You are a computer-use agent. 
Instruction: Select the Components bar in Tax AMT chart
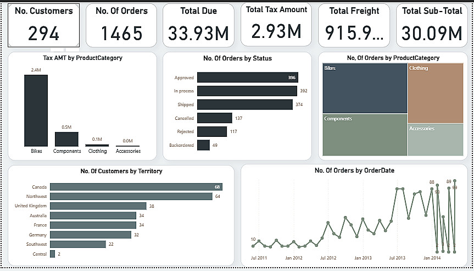[66, 139]
